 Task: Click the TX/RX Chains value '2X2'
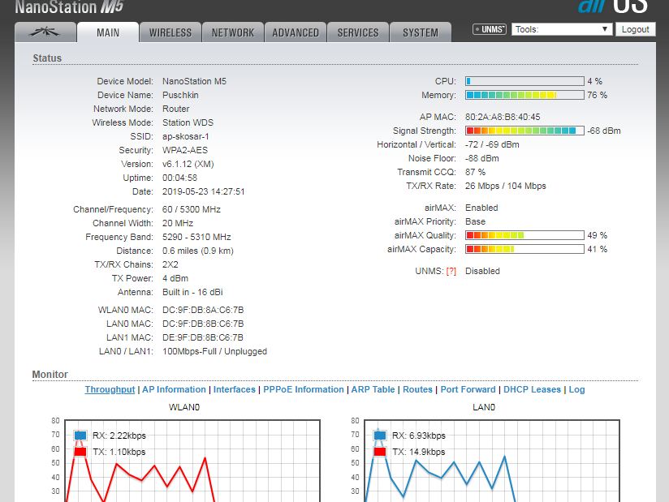(x=170, y=264)
